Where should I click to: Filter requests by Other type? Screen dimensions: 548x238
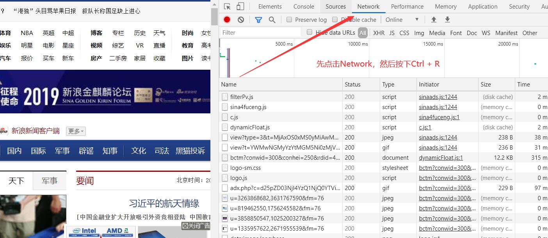(530, 33)
